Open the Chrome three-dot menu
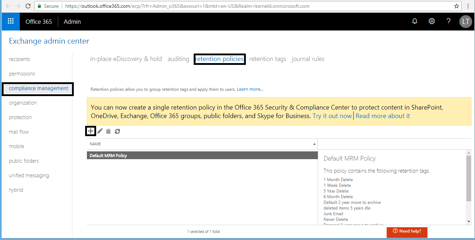This screenshot has width=475, height=240. pyautogui.click(x=468, y=6)
